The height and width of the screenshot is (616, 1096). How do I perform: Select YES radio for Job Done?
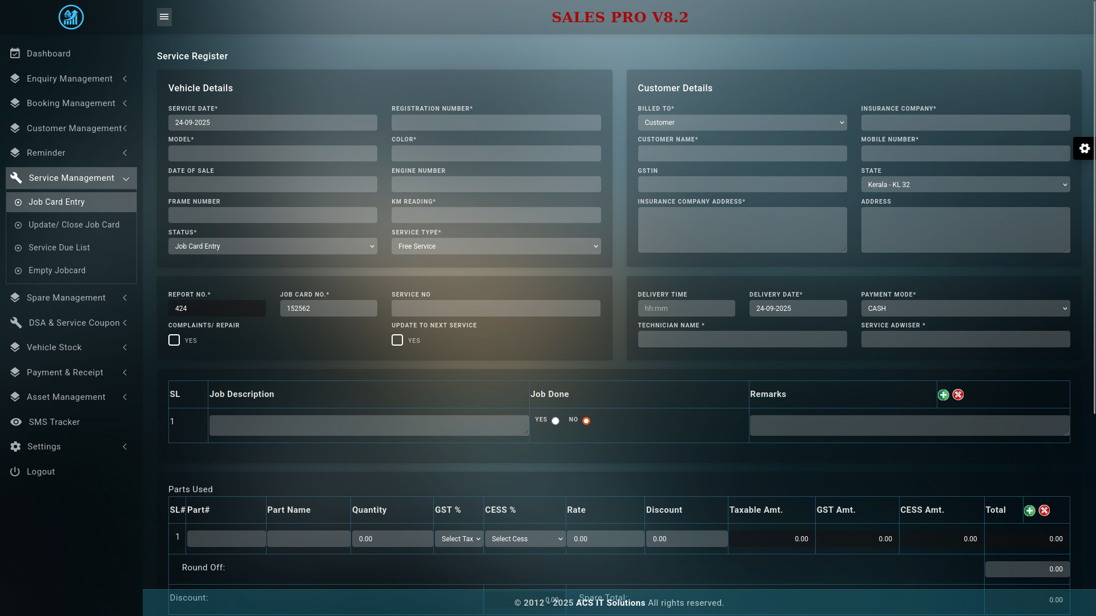(x=555, y=421)
